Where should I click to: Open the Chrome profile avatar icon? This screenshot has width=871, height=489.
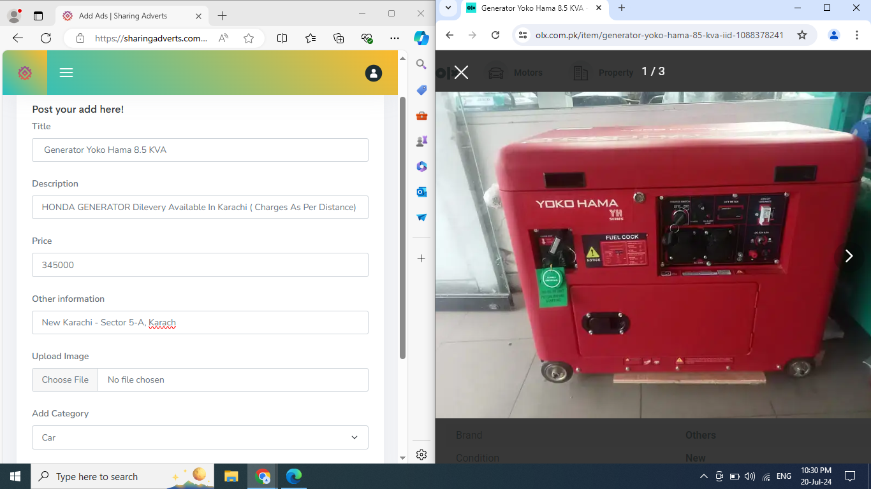(834, 35)
